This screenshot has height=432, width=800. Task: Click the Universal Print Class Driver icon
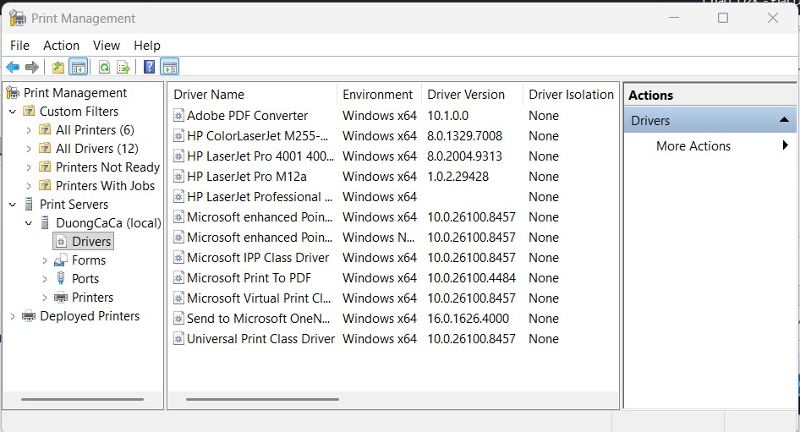[x=178, y=339]
